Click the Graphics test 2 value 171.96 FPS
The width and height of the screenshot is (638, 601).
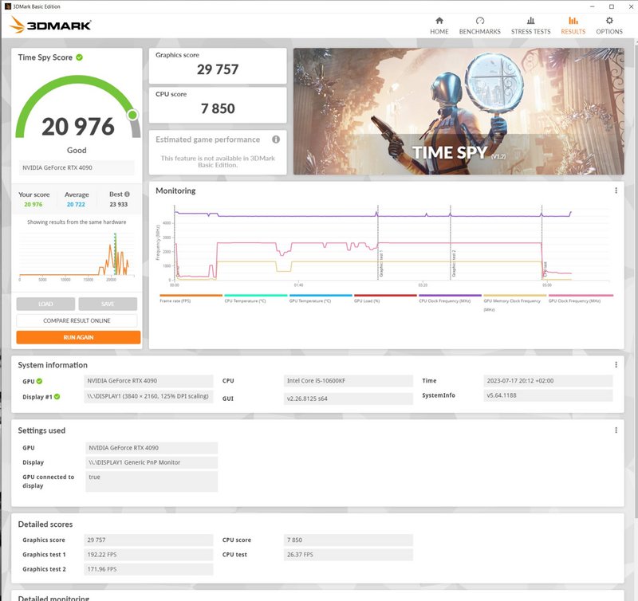coord(148,569)
